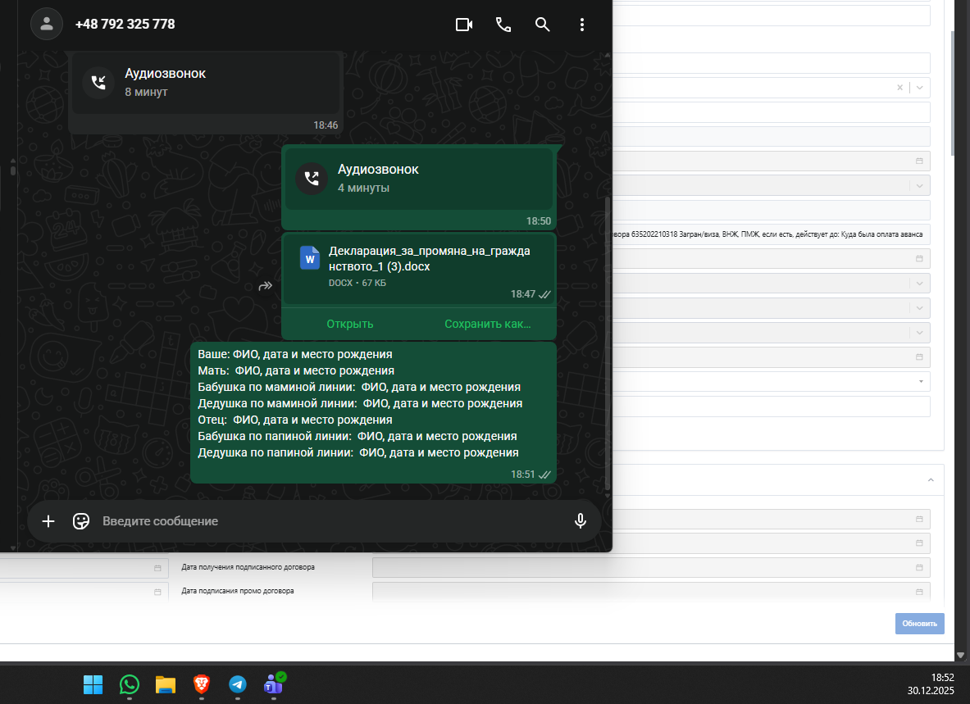Viewport: 970px width, 704px height.
Task: Click the attach plus icon in the message bar
Action: click(x=48, y=521)
